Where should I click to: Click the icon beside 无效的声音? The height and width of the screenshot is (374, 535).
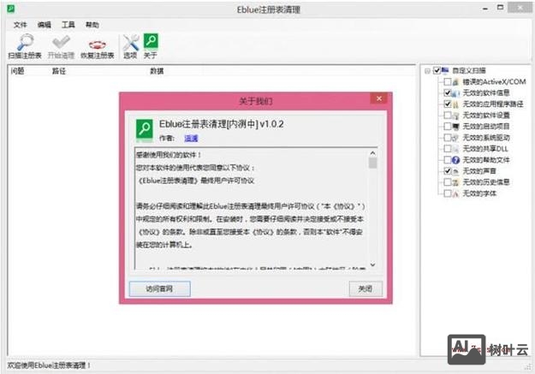[x=455, y=171]
